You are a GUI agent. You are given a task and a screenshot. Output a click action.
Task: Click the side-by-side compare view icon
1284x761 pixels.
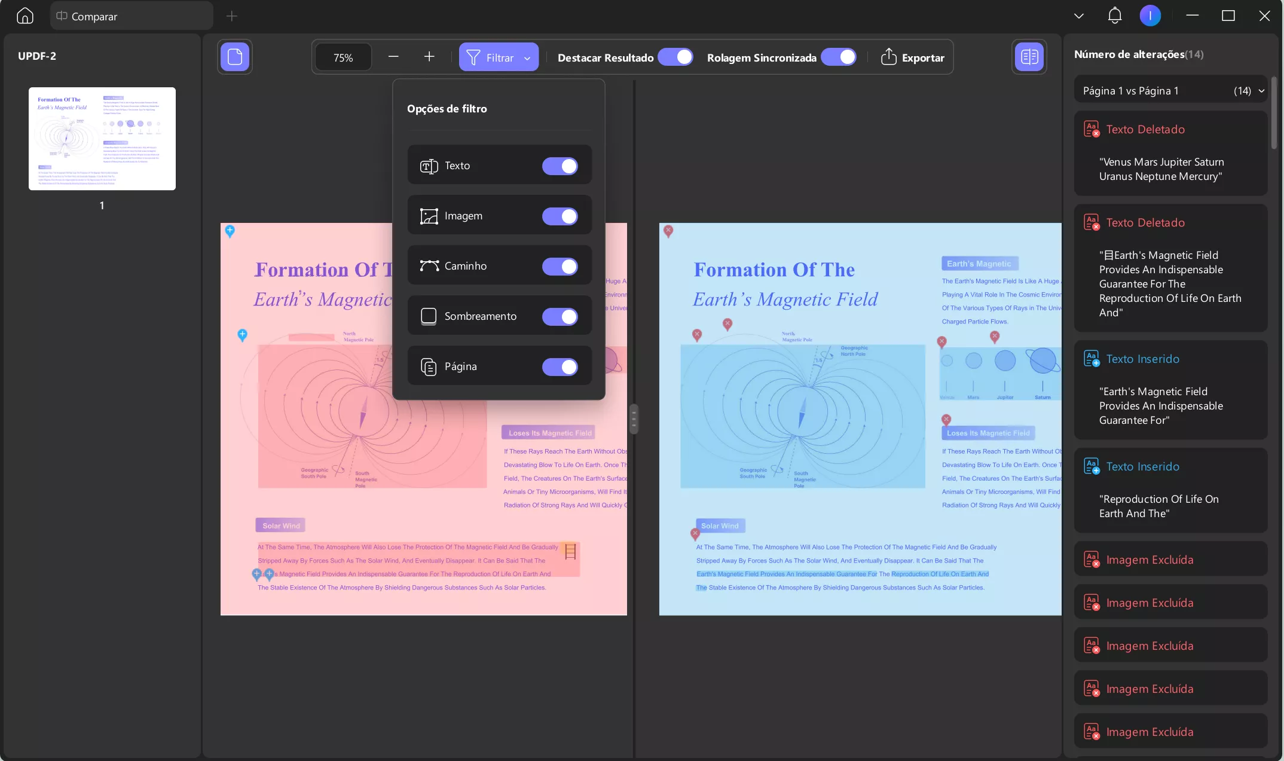pos(1029,57)
